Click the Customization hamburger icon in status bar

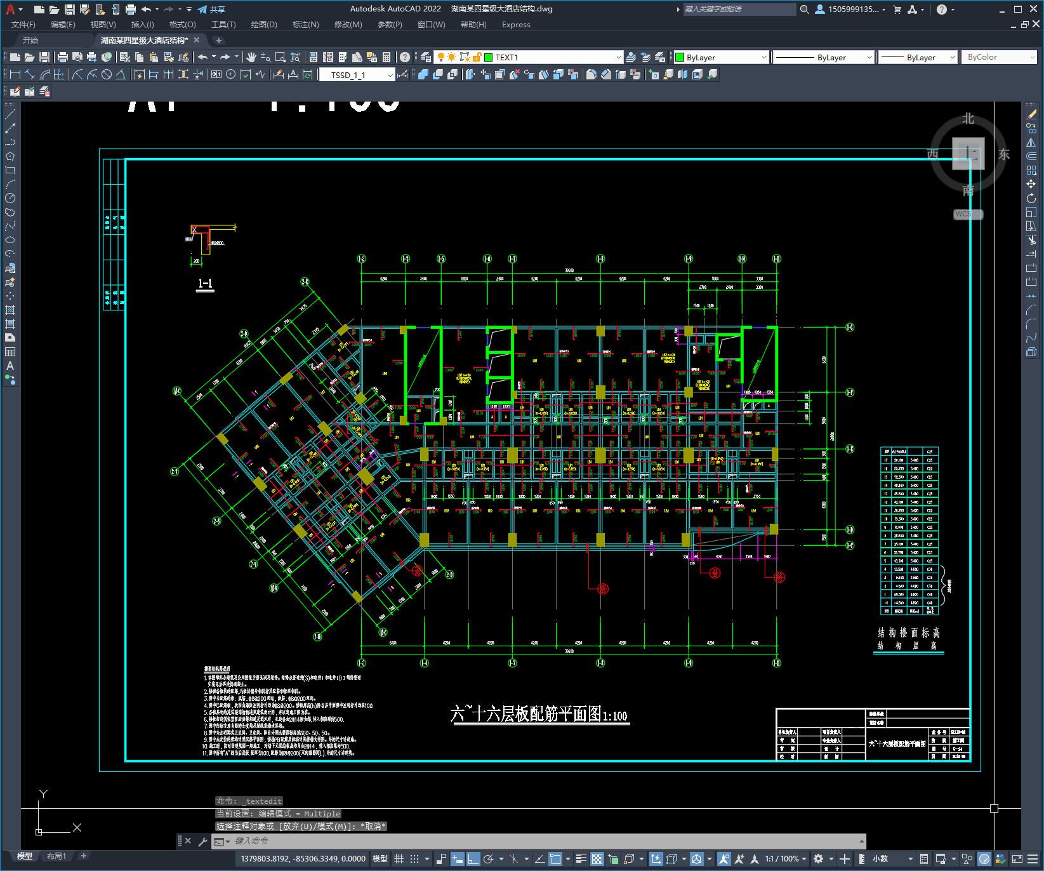pyautogui.click(x=1031, y=859)
